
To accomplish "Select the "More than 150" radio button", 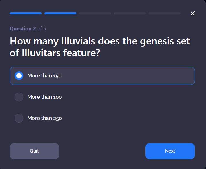I will point(19,76).
